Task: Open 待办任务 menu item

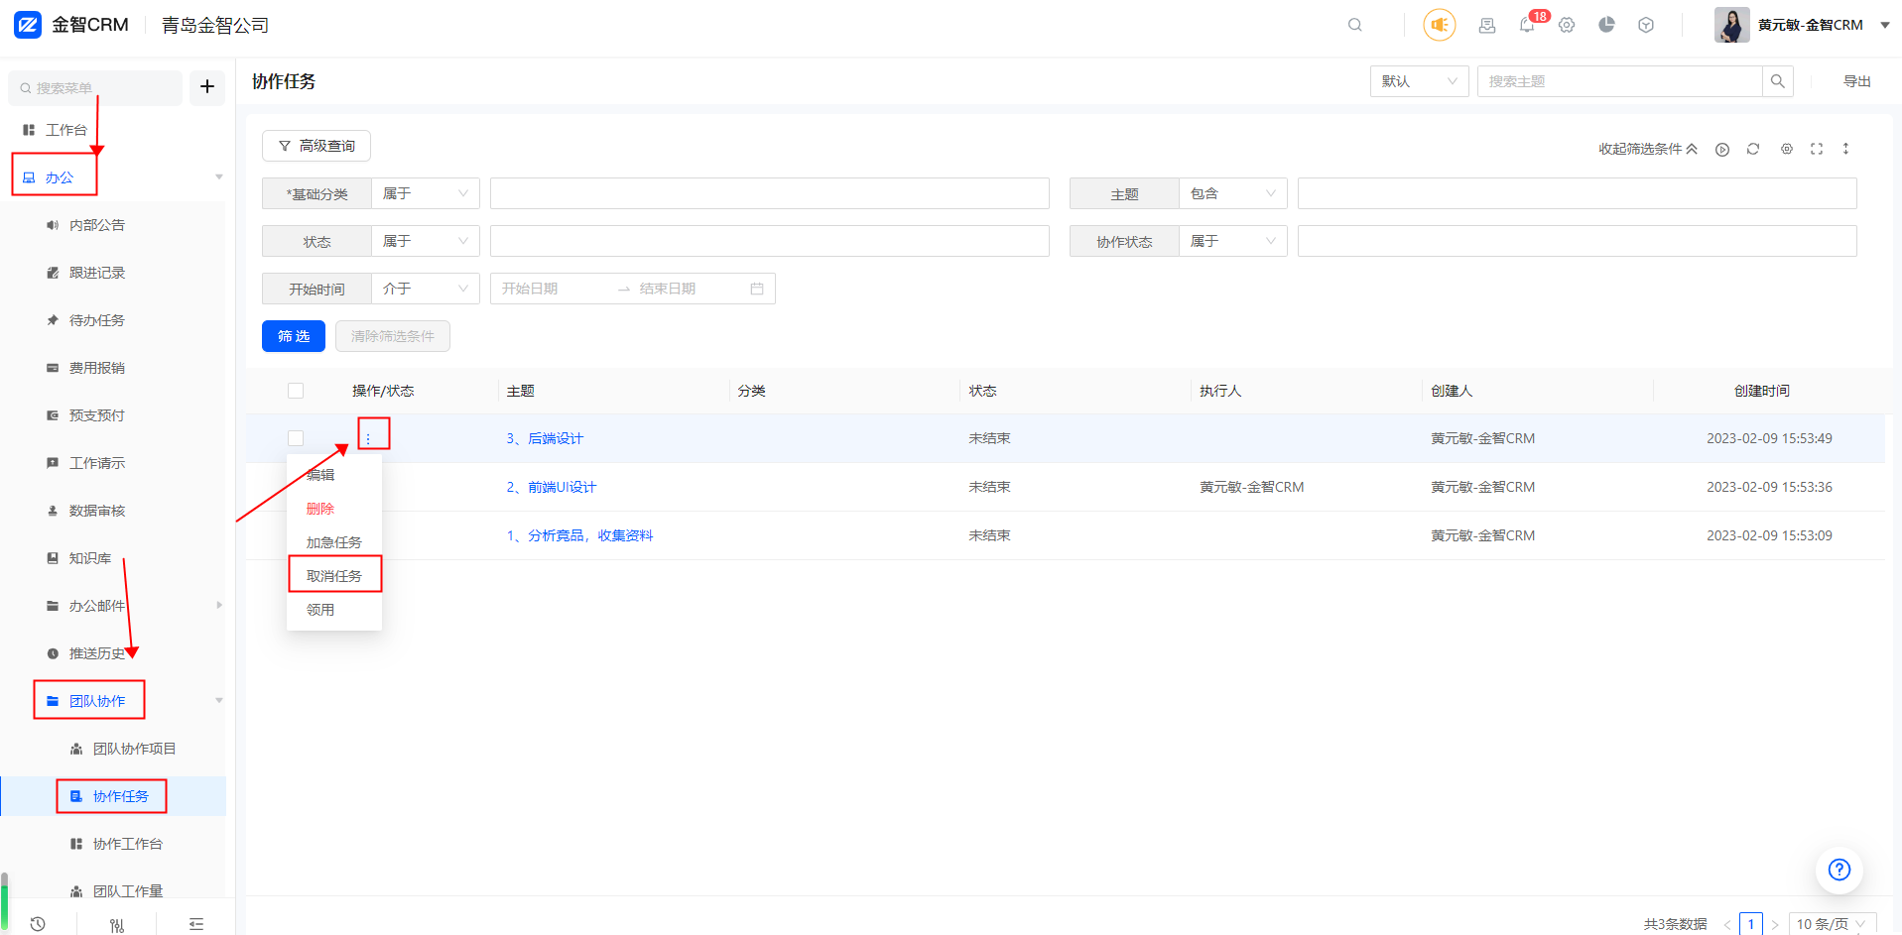Action: [x=97, y=320]
